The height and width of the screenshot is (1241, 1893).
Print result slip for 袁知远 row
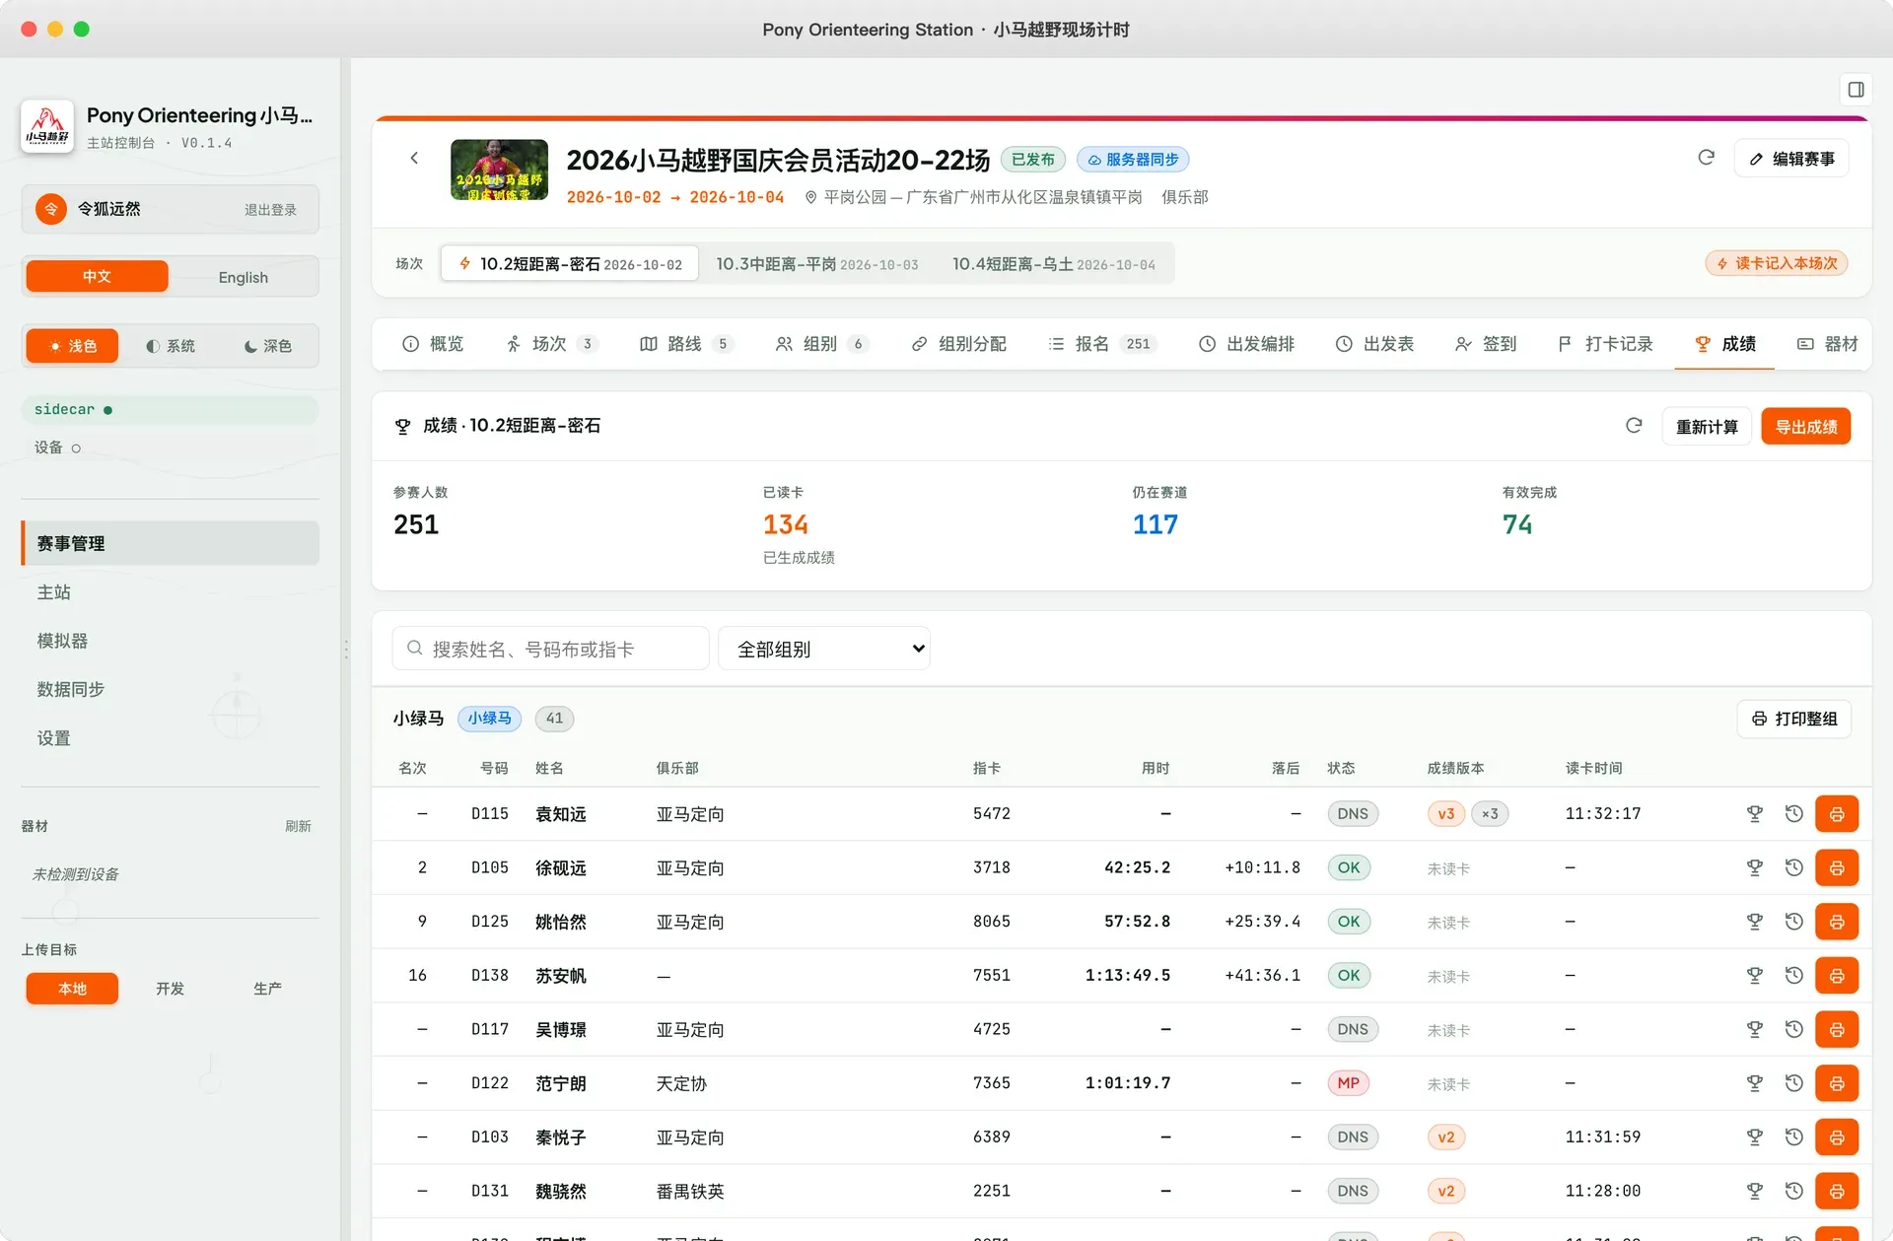pos(1837,814)
